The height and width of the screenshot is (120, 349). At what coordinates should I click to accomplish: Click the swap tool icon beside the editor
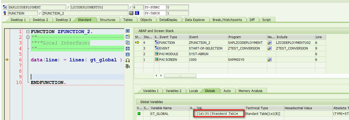point(128,43)
